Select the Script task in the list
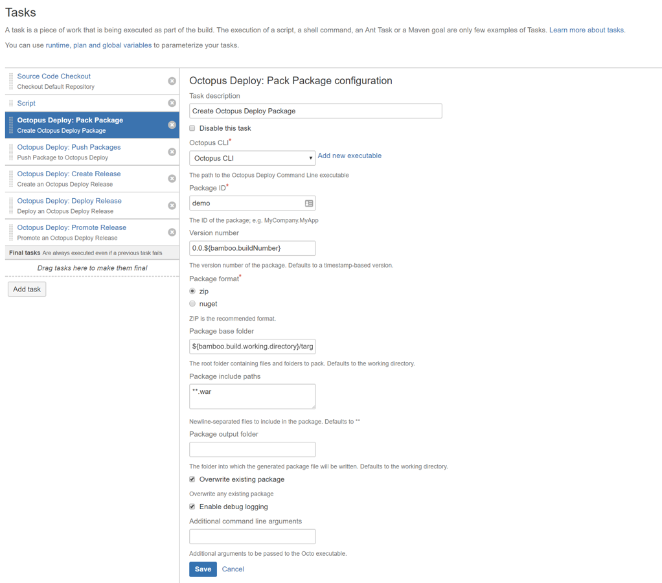 [26, 103]
